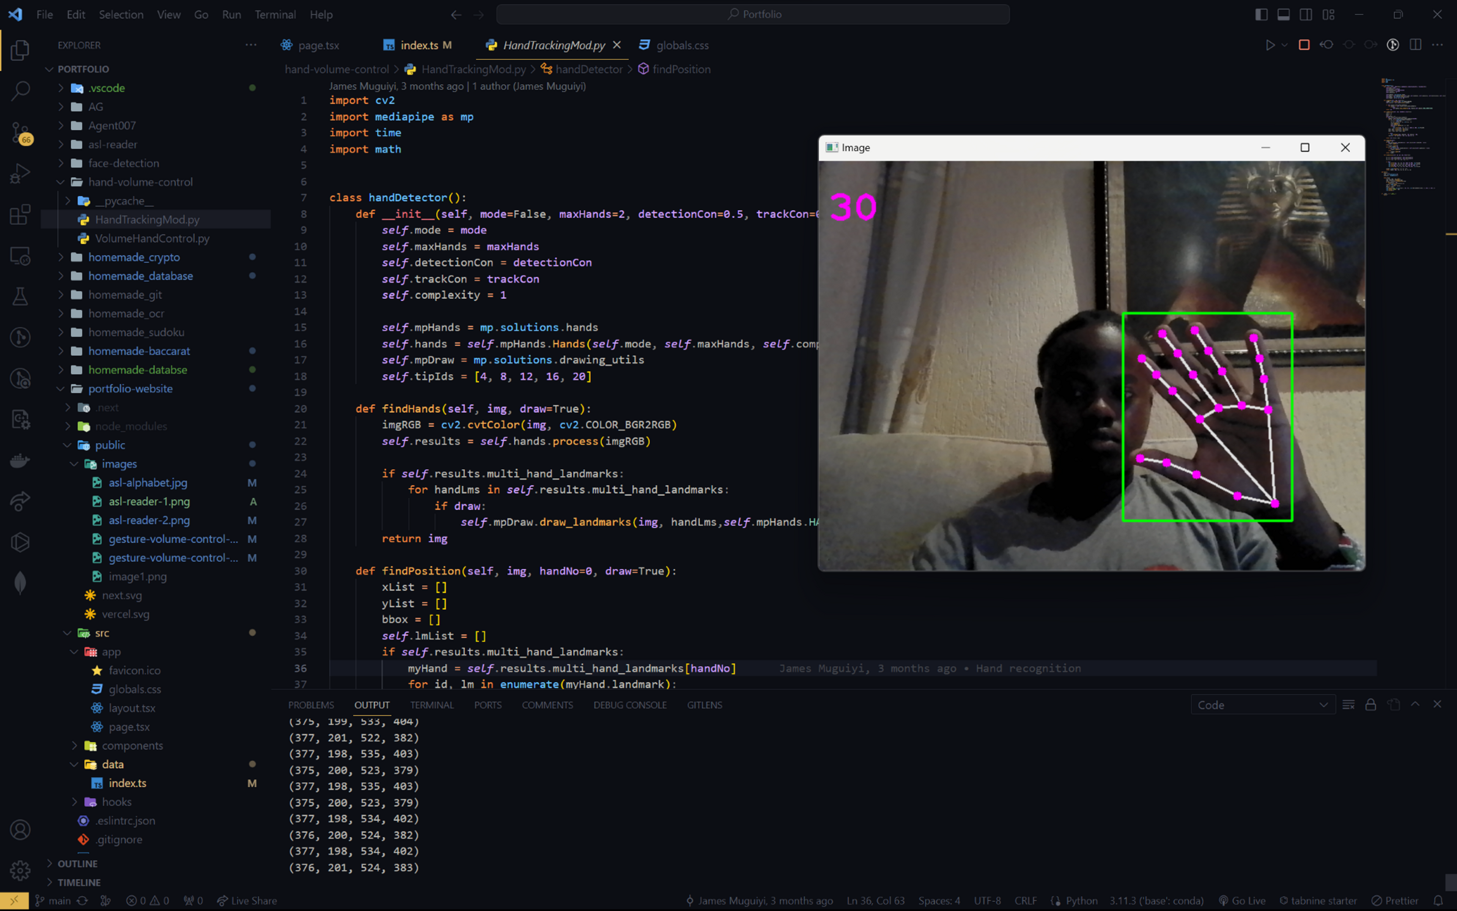Toggle the Primary Side Bar visibility
Image resolution: width=1457 pixels, height=911 pixels.
tap(1261, 14)
